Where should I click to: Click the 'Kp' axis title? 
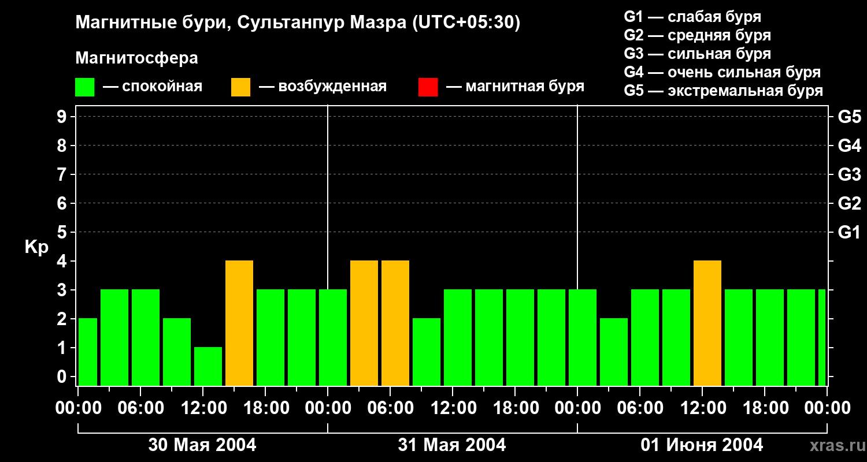(x=36, y=248)
